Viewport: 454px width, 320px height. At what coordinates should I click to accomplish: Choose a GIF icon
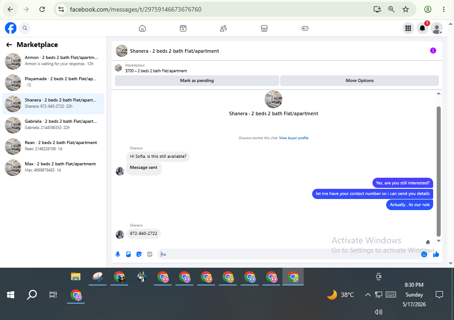150,254
